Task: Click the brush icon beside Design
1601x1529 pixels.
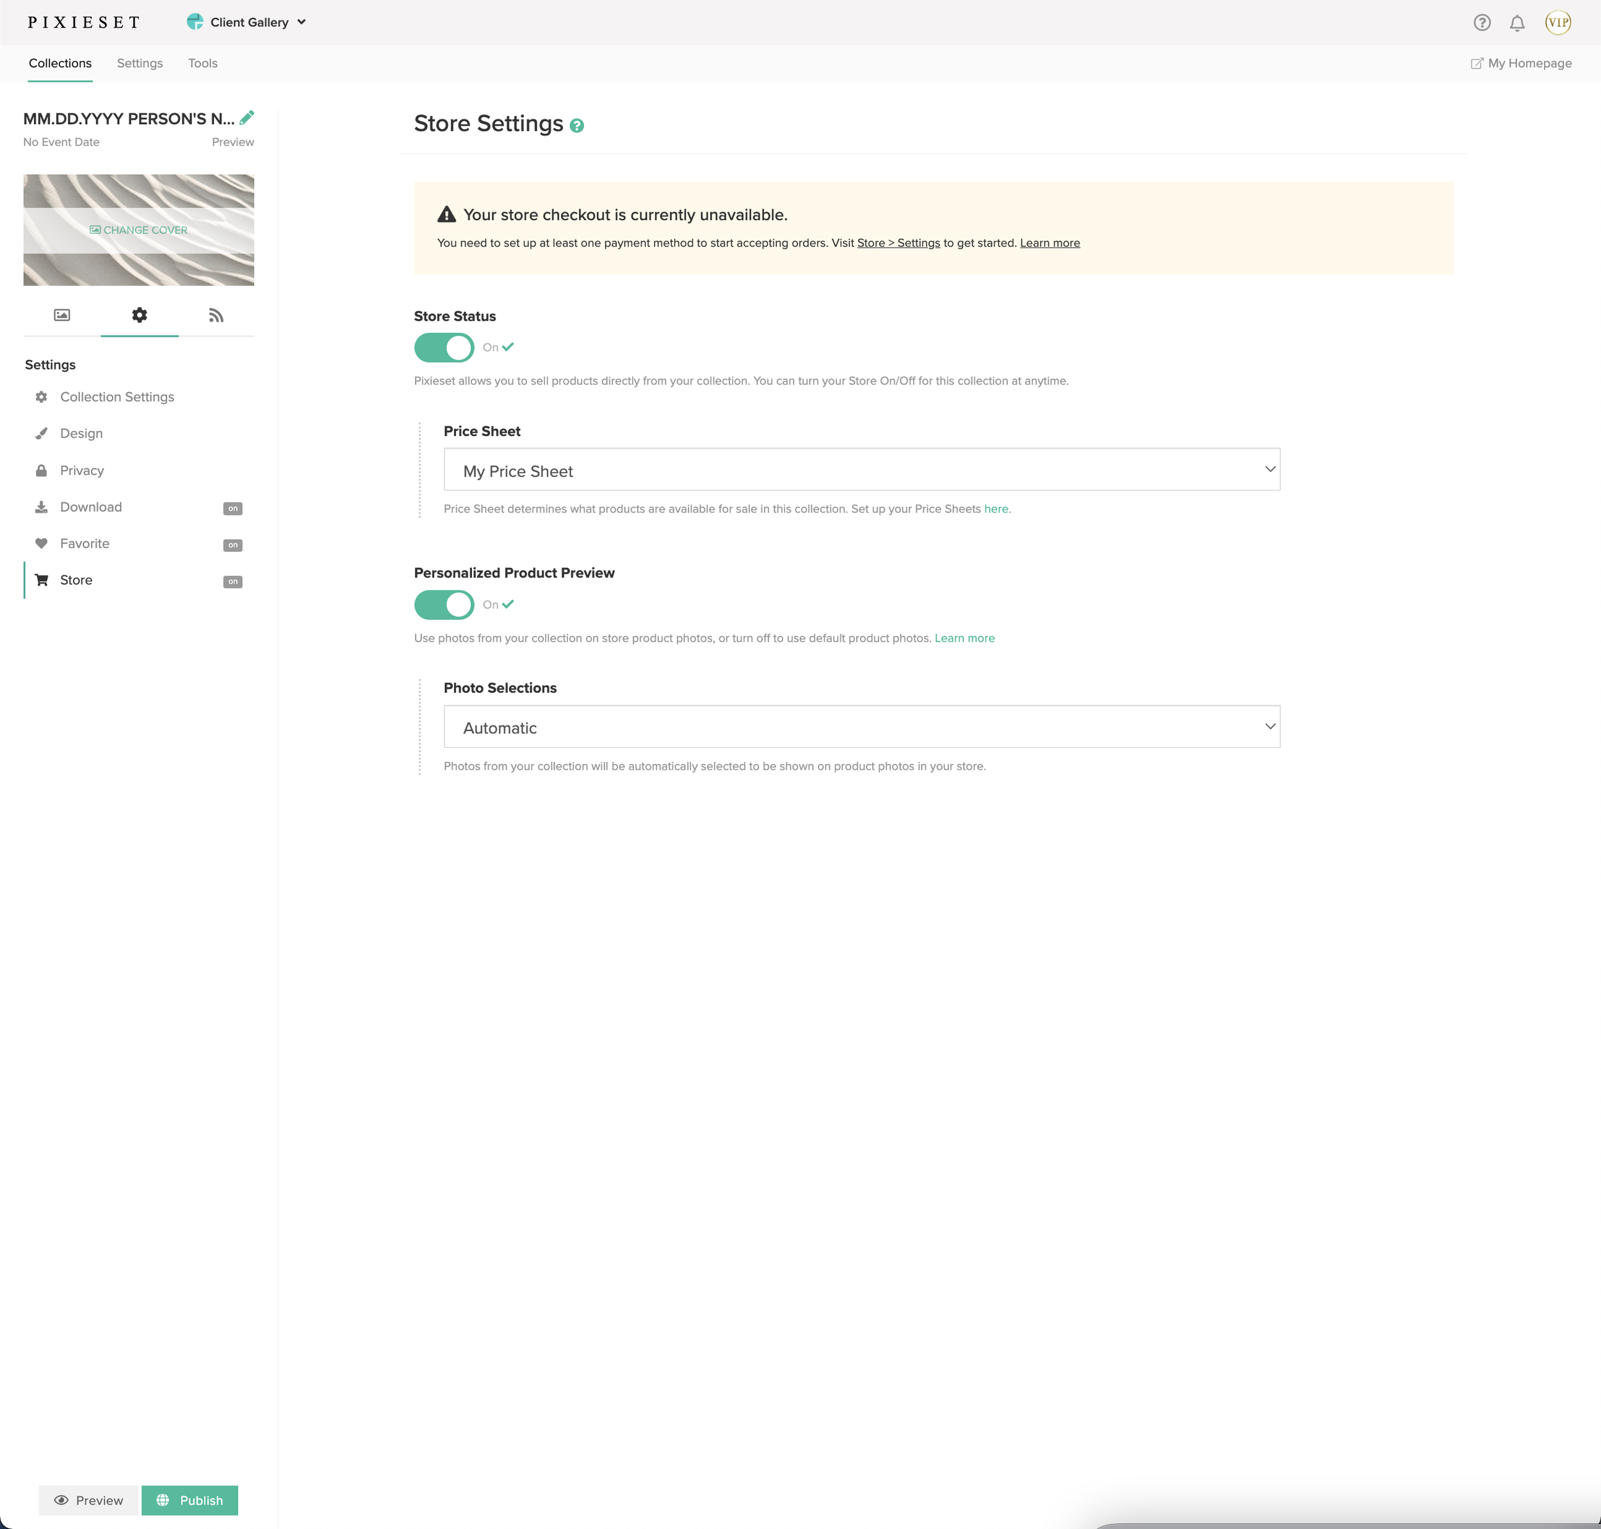Action: (x=42, y=433)
